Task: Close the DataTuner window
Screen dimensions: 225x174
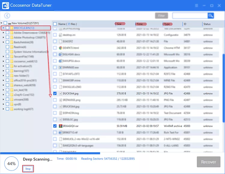Action: 219,6
